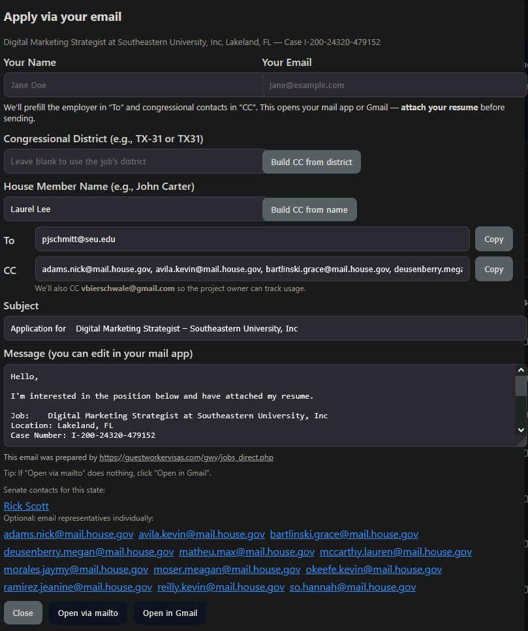This screenshot has width=528, height=631.
Task: Click the To address field
Action: [x=253, y=239]
